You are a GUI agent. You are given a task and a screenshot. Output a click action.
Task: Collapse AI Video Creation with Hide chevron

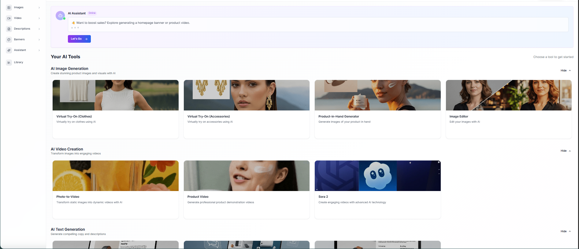570,151
